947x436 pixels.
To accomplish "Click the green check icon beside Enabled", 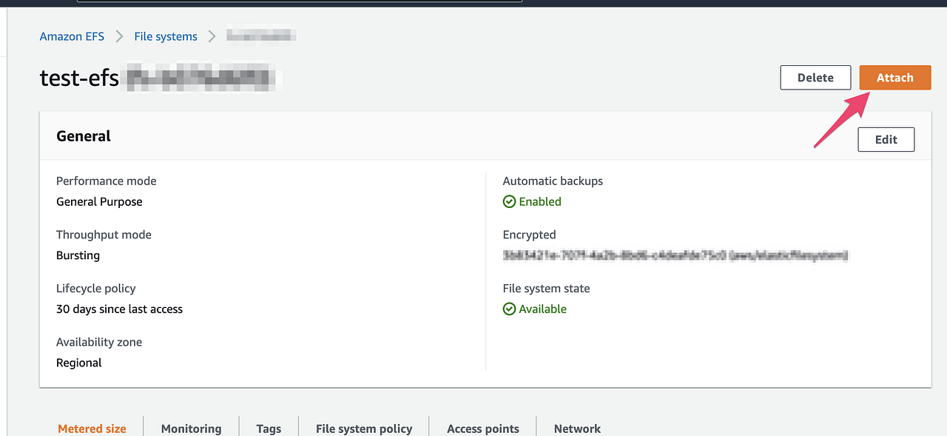I will coord(509,201).
